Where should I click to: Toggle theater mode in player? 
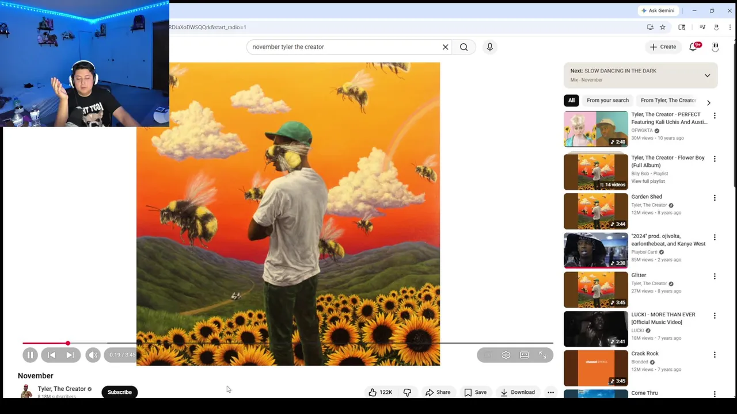pos(524,355)
